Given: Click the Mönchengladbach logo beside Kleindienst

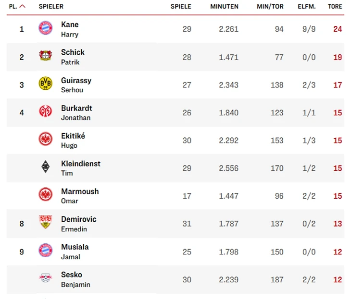Looking at the screenshot, I should click(45, 167).
